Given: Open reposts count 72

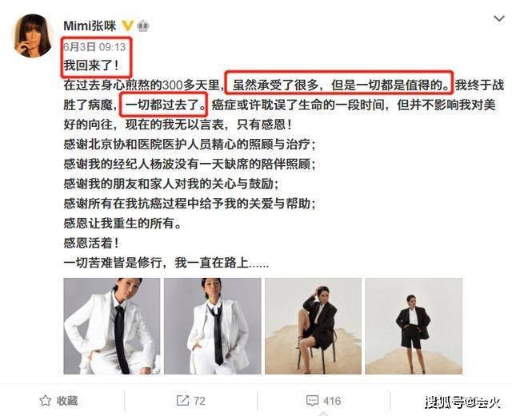Looking at the screenshot, I should point(199,401).
